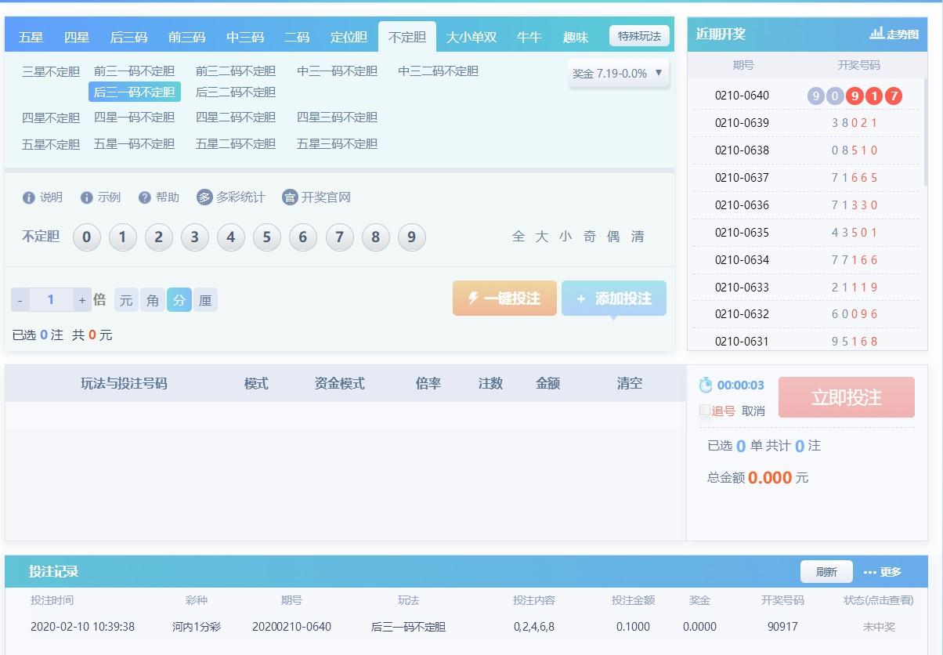The width and height of the screenshot is (943, 655).
Task: Increase multiplier with plus button
Action: tap(82, 300)
